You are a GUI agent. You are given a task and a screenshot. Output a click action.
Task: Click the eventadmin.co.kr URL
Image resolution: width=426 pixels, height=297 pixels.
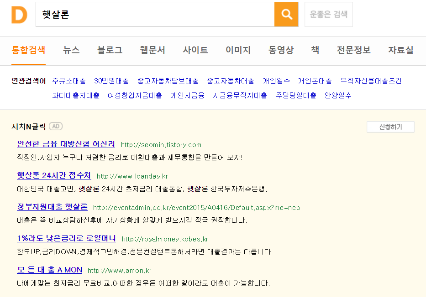pos(197,208)
